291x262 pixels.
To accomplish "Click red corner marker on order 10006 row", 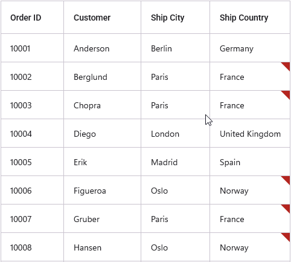I will point(287,180).
